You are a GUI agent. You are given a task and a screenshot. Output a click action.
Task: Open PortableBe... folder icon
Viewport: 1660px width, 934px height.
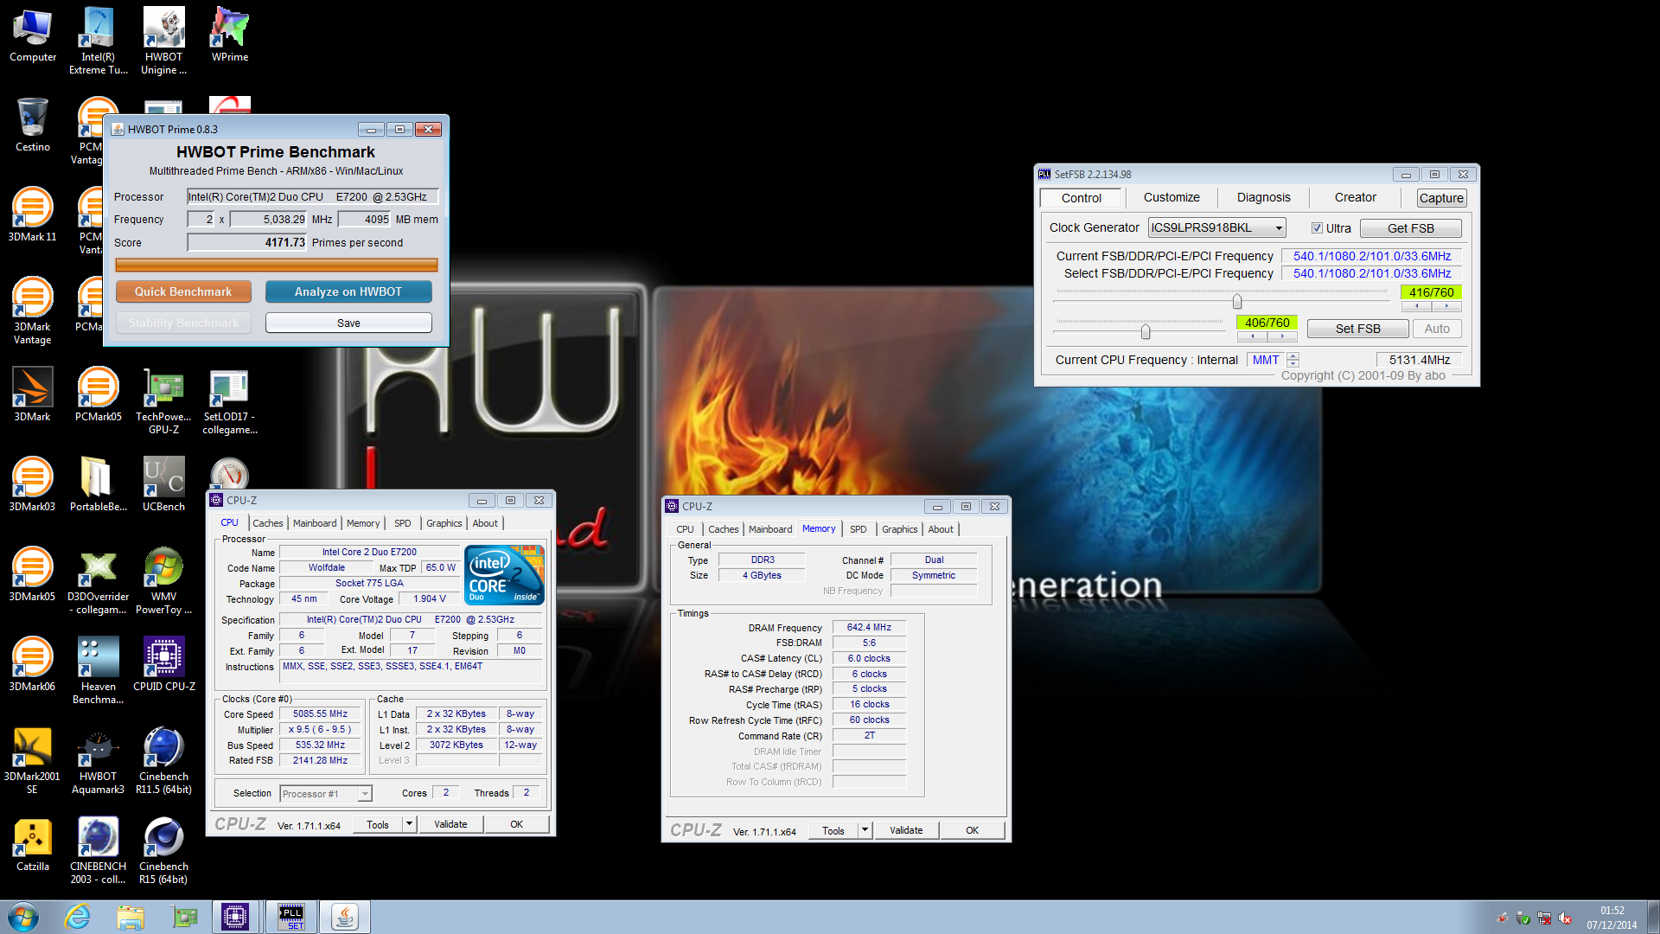tap(99, 485)
